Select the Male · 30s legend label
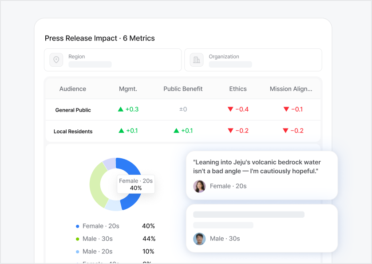 pos(98,239)
